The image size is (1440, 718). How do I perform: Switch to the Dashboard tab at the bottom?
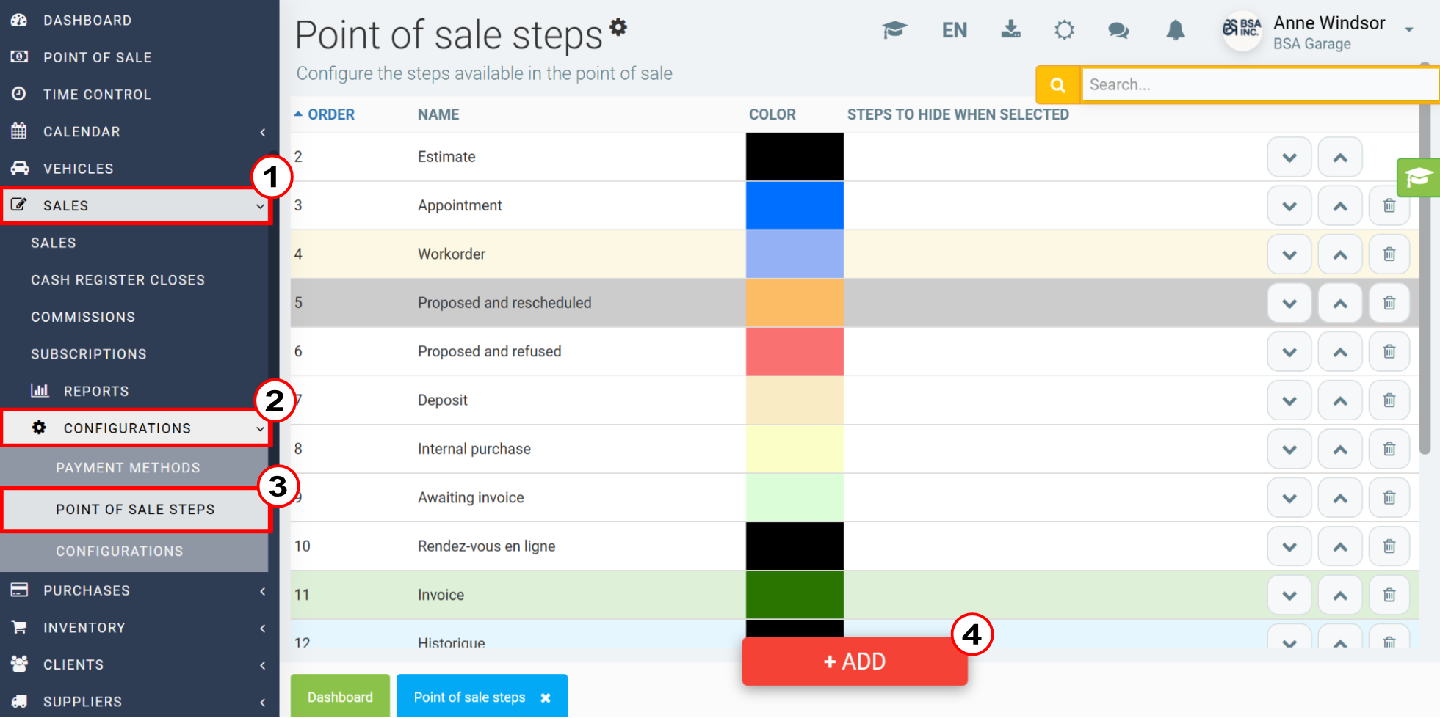pos(340,697)
